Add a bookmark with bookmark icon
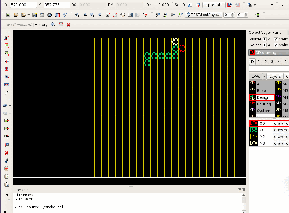 tap(145, 15)
